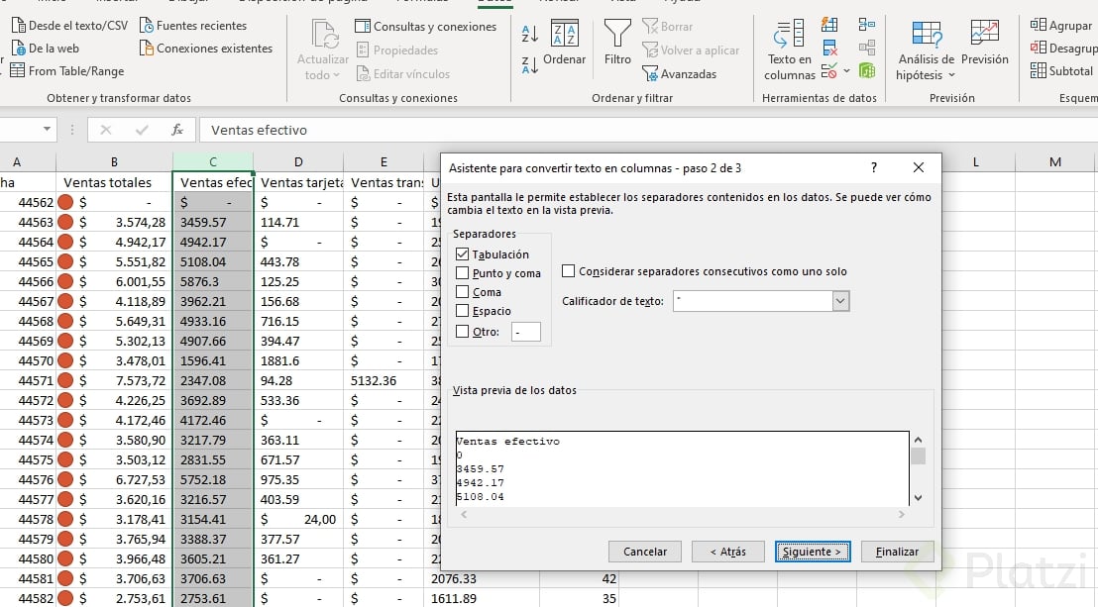The height and width of the screenshot is (607, 1098).
Task: Expand the Name Box dropdown arrow
Action: (x=48, y=130)
